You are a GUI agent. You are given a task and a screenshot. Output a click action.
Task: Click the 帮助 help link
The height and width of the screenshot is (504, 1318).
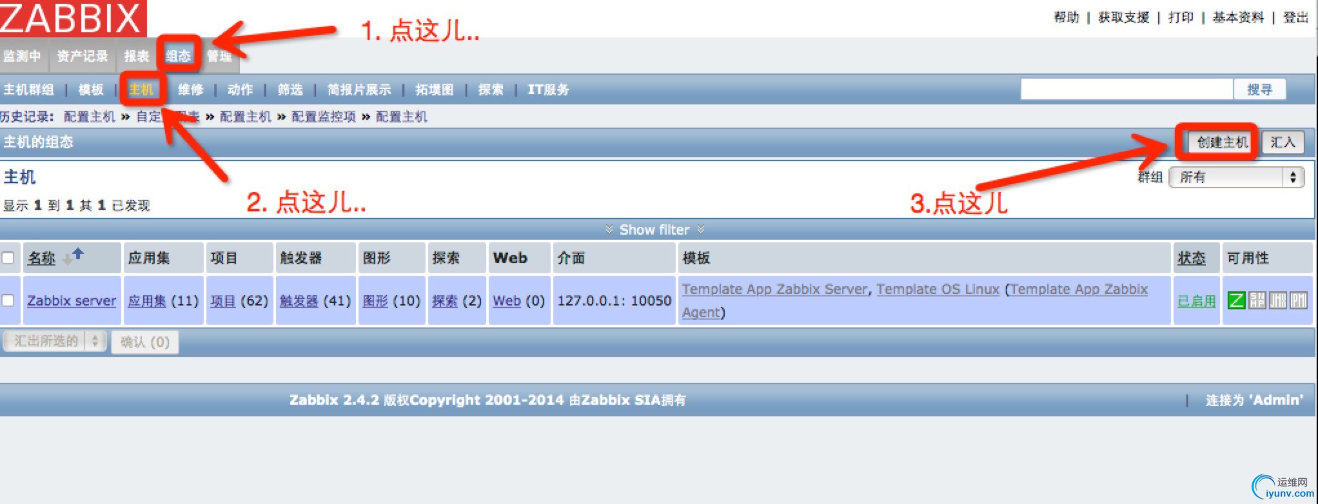pos(1066,17)
